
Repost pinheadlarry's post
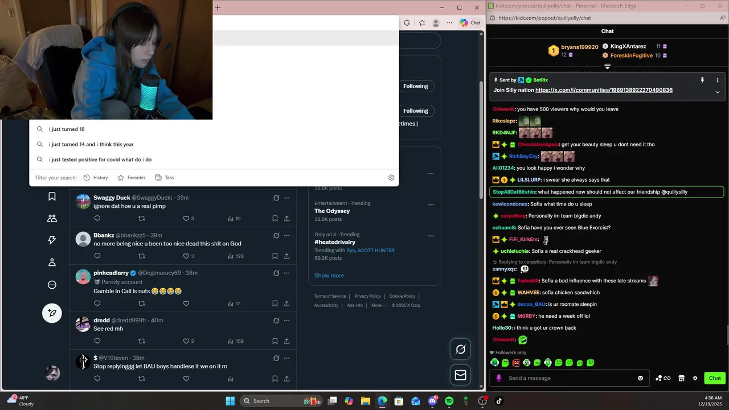(x=142, y=304)
